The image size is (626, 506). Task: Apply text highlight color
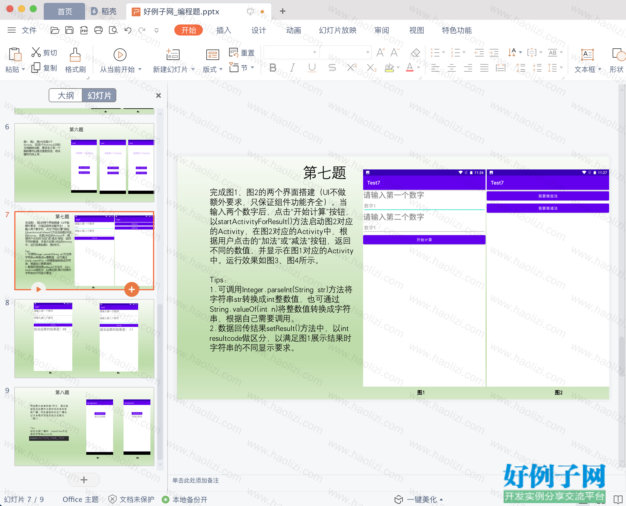[389, 68]
